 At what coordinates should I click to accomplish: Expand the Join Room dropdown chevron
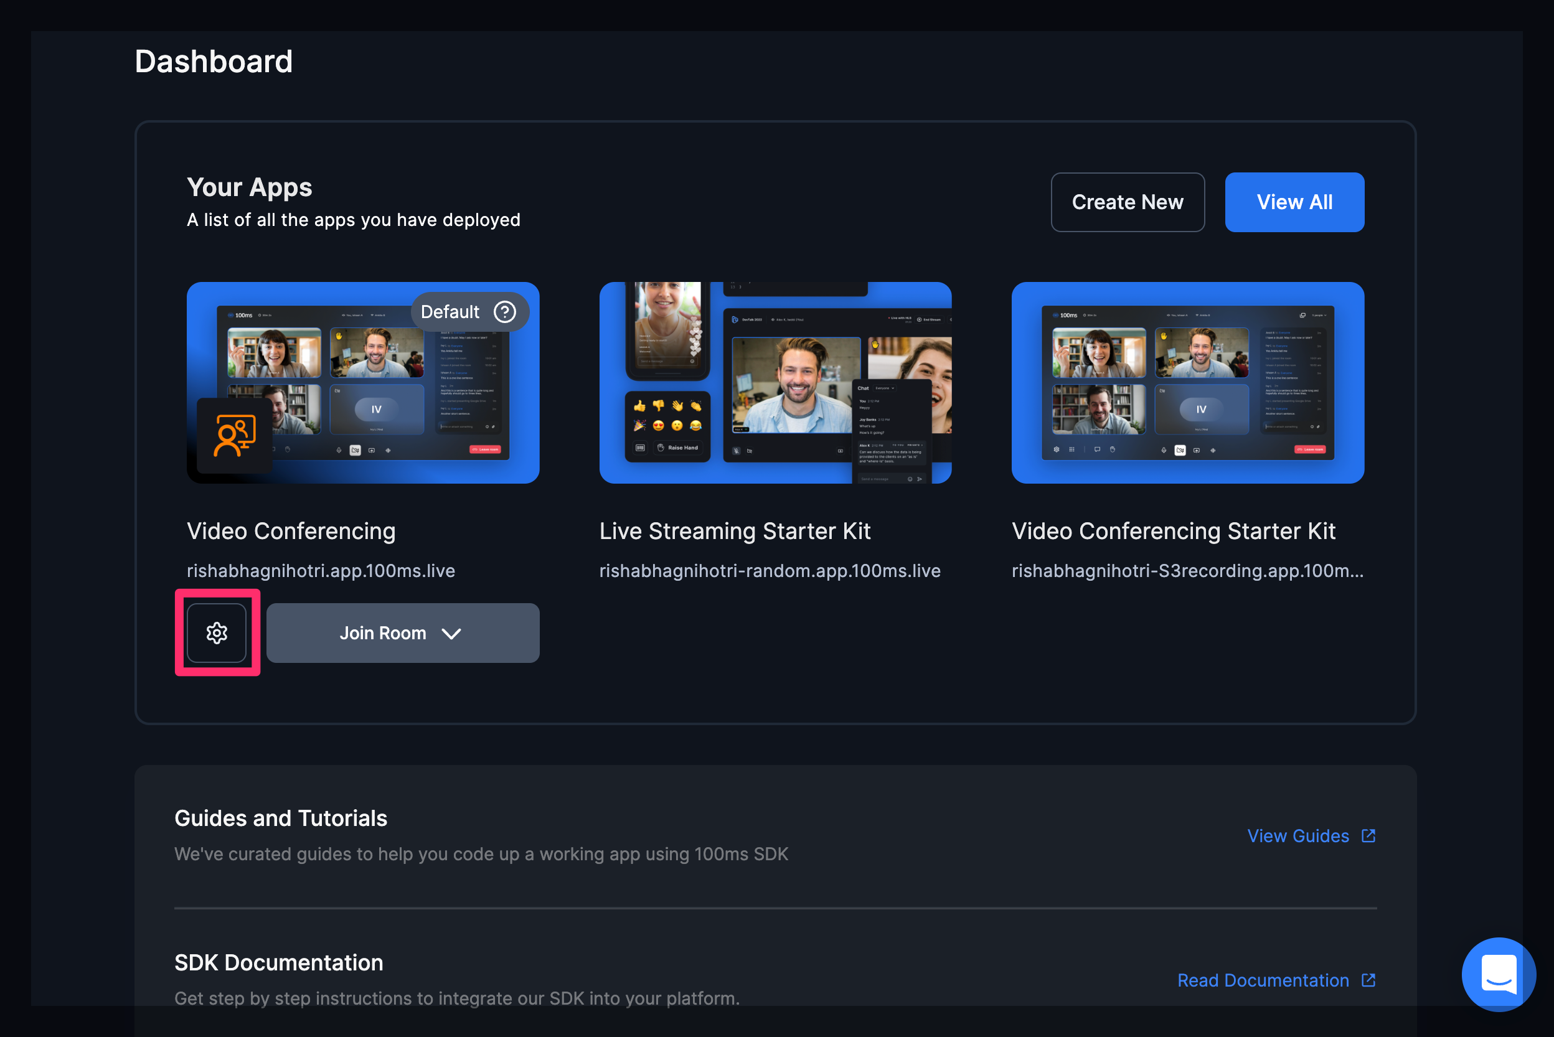pyautogui.click(x=451, y=634)
